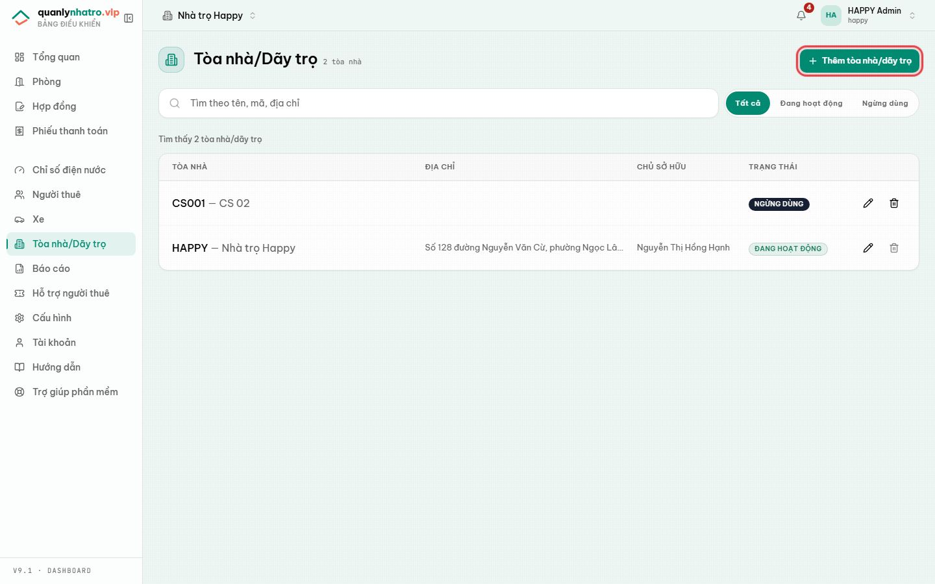Image resolution: width=935 pixels, height=584 pixels.
Task: Edit the HAPPY building with the pencil icon
Action: tap(868, 248)
